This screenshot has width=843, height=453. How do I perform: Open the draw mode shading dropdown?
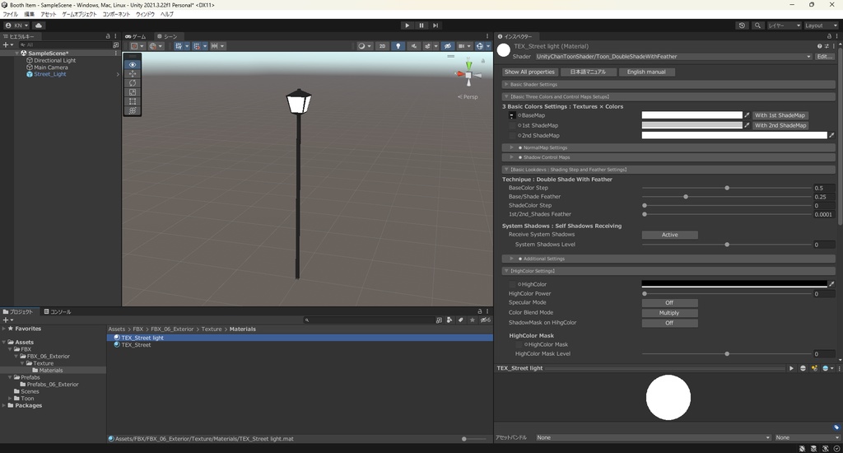click(365, 46)
